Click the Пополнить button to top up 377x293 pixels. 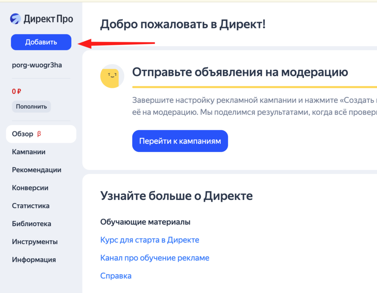tap(31, 106)
